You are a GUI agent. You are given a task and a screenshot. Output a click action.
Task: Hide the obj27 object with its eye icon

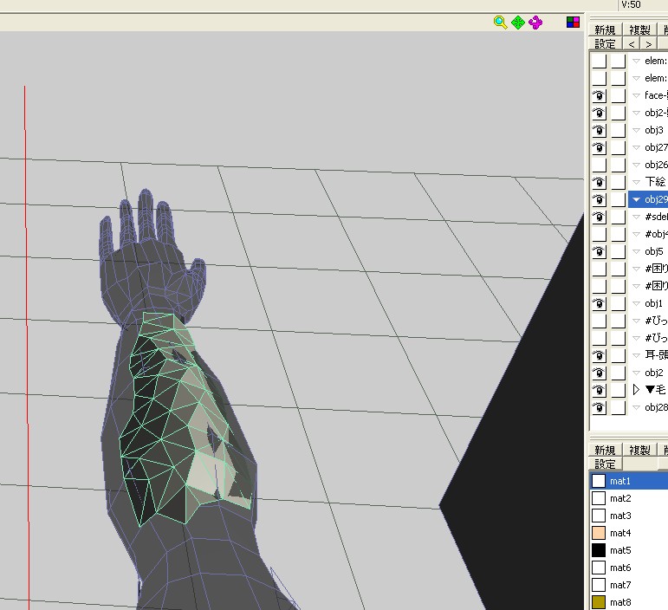(x=599, y=147)
